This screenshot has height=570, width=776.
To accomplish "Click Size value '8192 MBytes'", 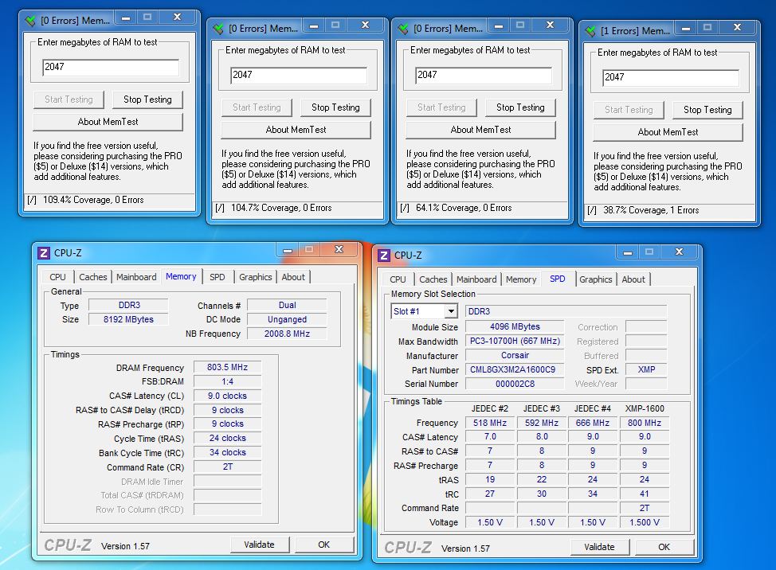I will click(128, 319).
